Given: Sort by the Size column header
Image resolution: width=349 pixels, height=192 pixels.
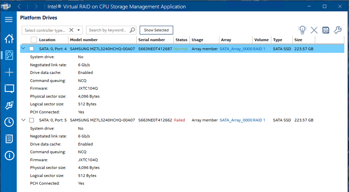Looking at the screenshot, I should coord(298,40).
